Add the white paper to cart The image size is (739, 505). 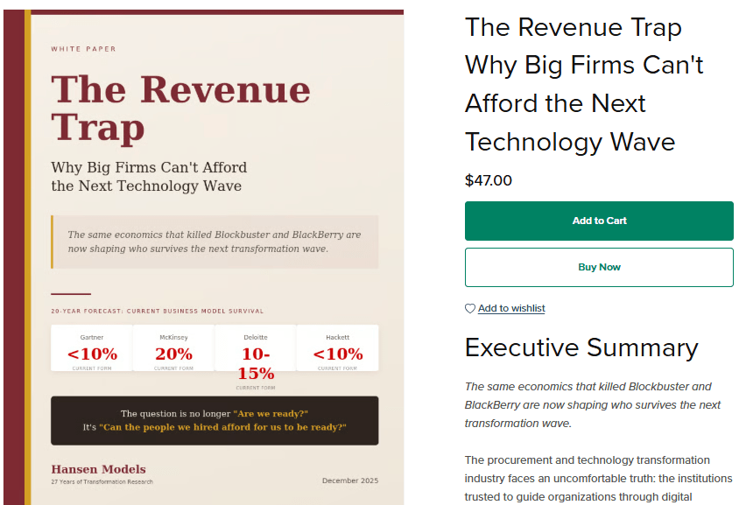[599, 221]
